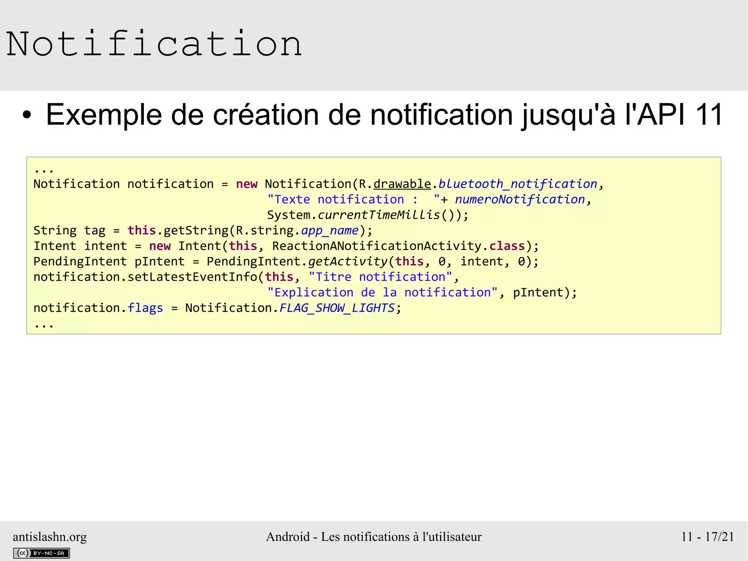Click the blue 'flags' field in the code
The height and width of the screenshot is (561, 748).
click(x=145, y=308)
